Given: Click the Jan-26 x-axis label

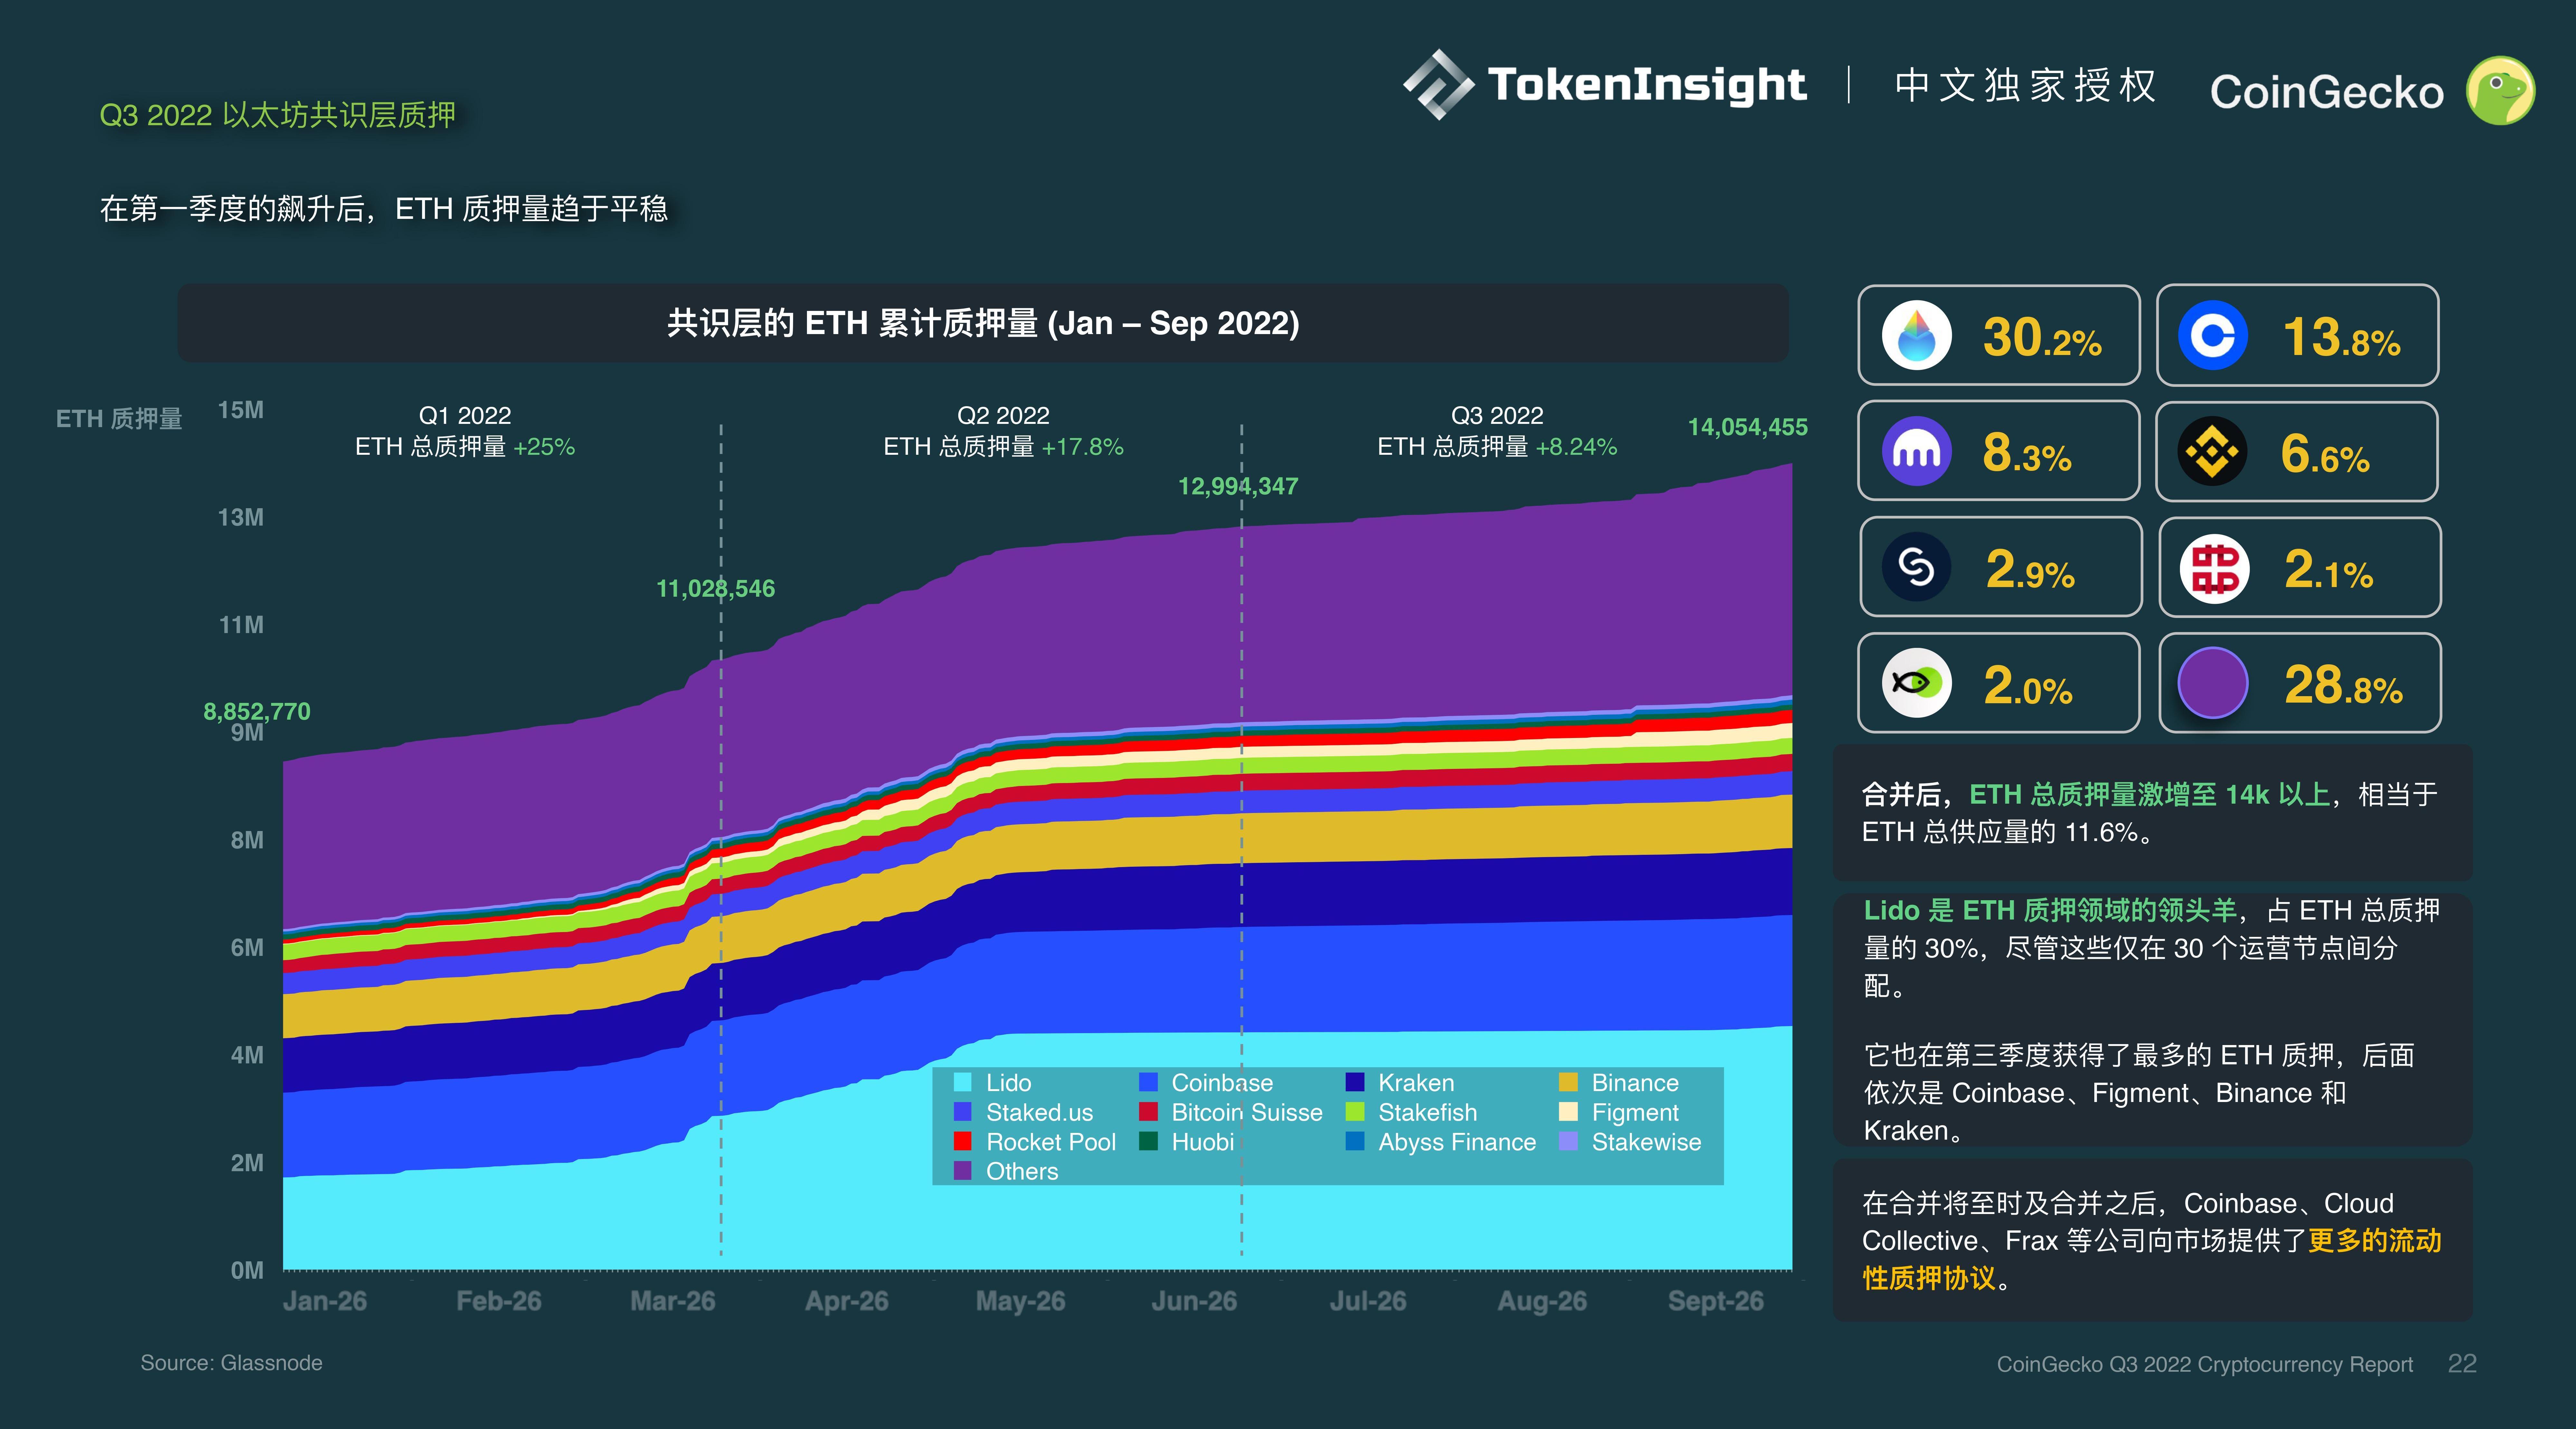Looking at the screenshot, I should pos(325,1301).
